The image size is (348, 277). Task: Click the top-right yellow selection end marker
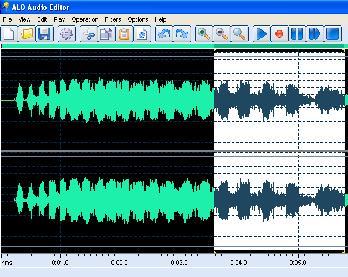(344, 50)
